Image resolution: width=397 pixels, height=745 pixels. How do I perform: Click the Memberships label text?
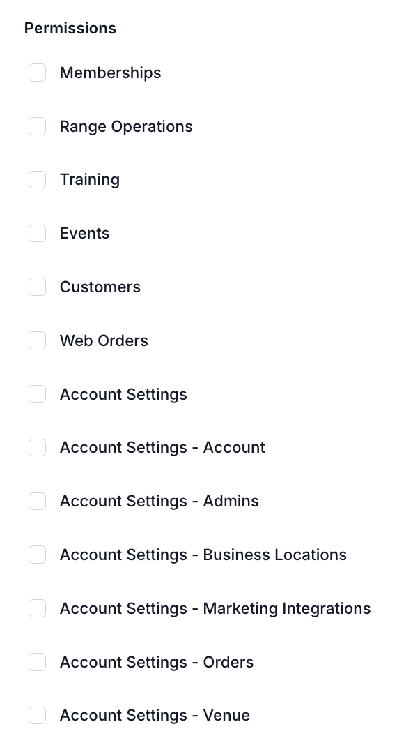click(x=111, y=73)
